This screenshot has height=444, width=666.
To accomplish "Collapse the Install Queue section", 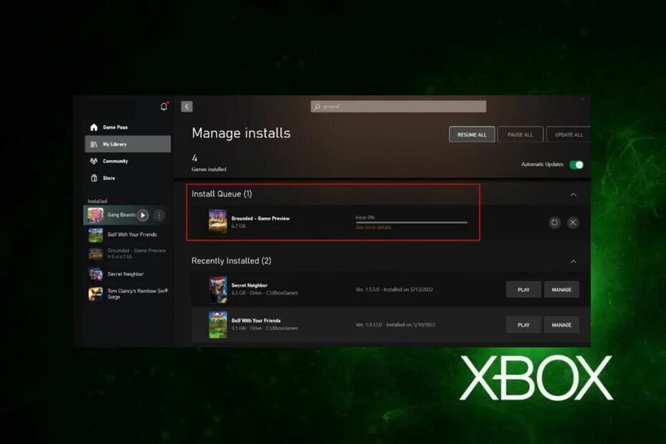I will pos(572,194).
